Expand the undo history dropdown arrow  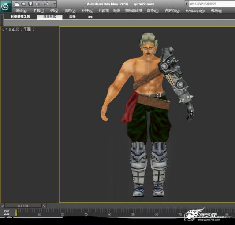[x=41, y=4]
